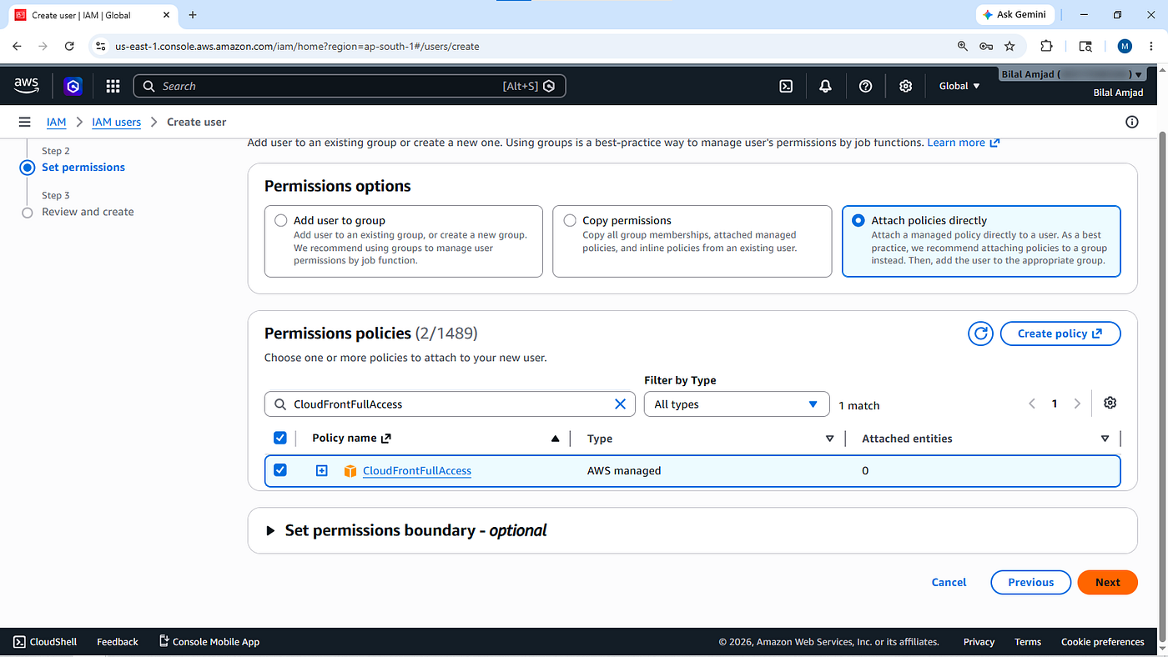Open Feedback in the footer bar

tap(118, 642)
